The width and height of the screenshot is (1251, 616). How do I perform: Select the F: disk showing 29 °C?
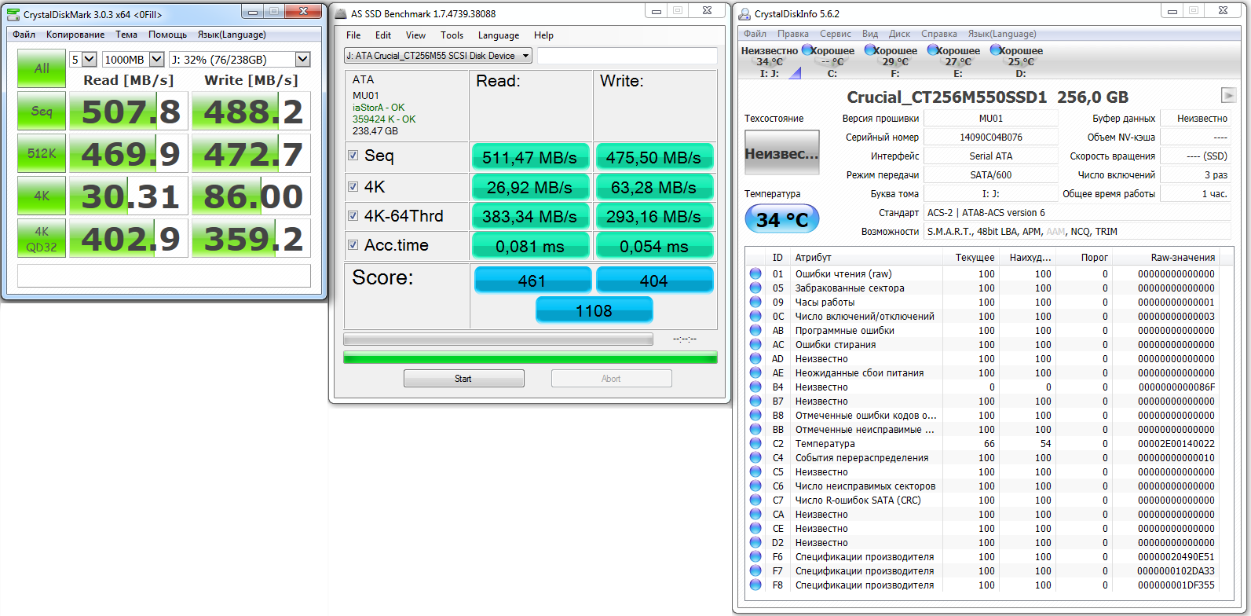coord(895,62)
